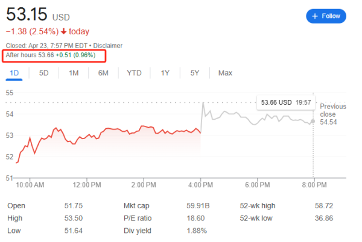Switch to the 6M range tab
The image size is (362, 242).
(x=103, y=73)
